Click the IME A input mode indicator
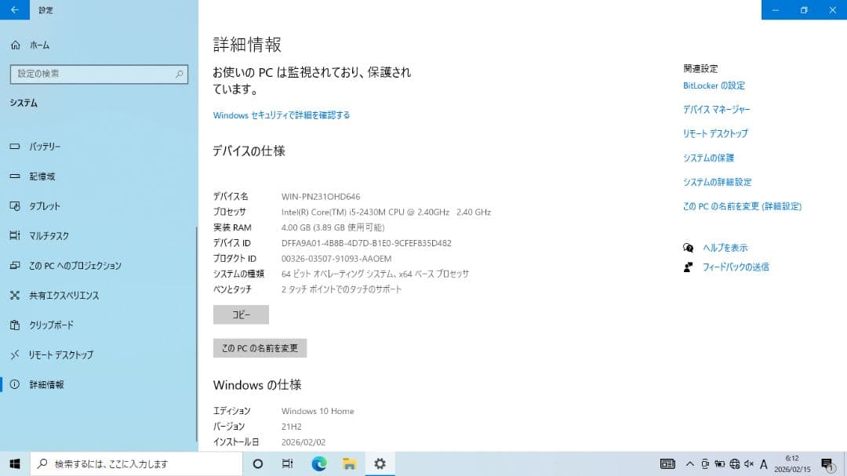The height and width of the screenshot is (476, 847). [763, 463]
